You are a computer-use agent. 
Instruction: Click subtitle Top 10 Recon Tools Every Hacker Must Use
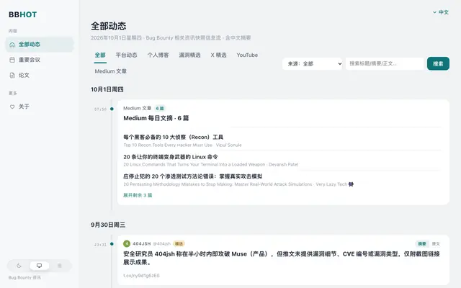pyautogui.click(x=168, y=145)
